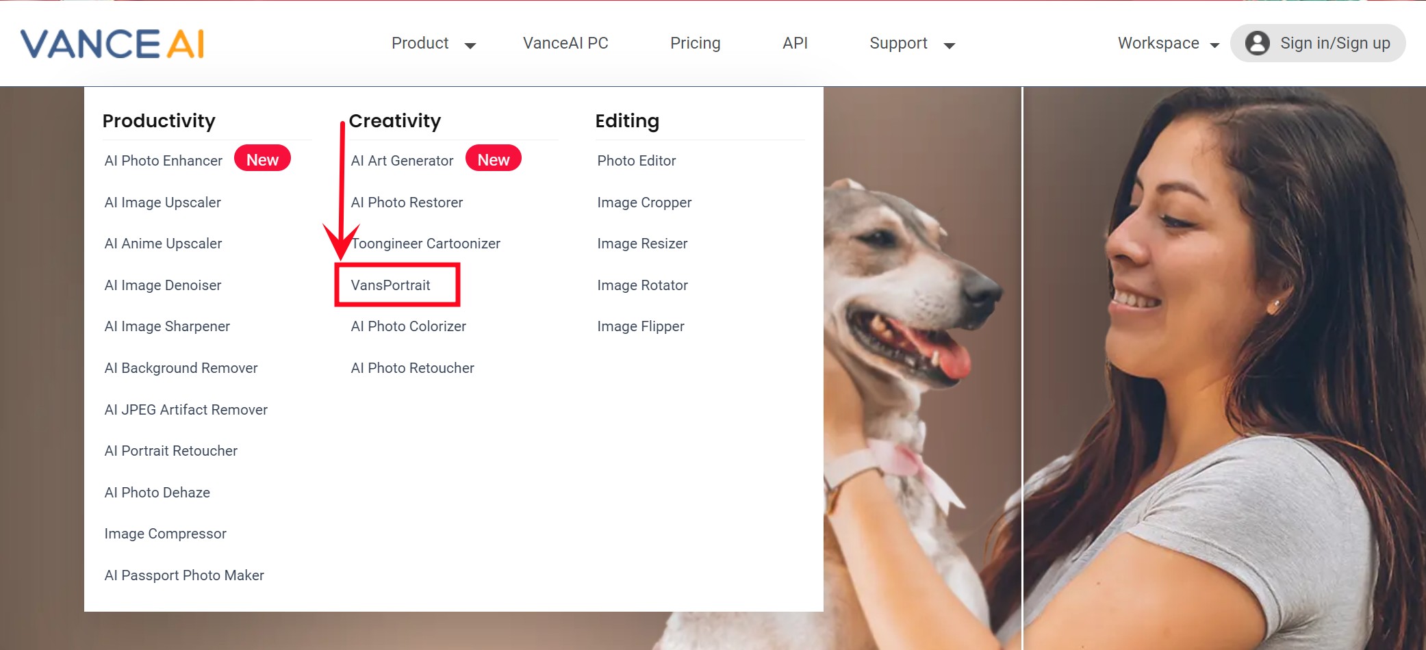The image size is (1426, 650).
Task: Click the user avatar icon
Action: (1257, 43)
